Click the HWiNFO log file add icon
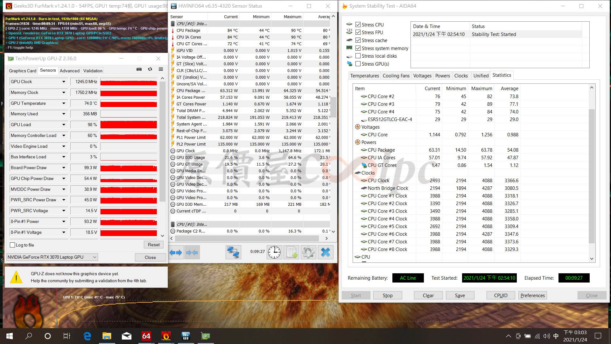The width and height of the screenshot is (611, 344). (291, 252)
